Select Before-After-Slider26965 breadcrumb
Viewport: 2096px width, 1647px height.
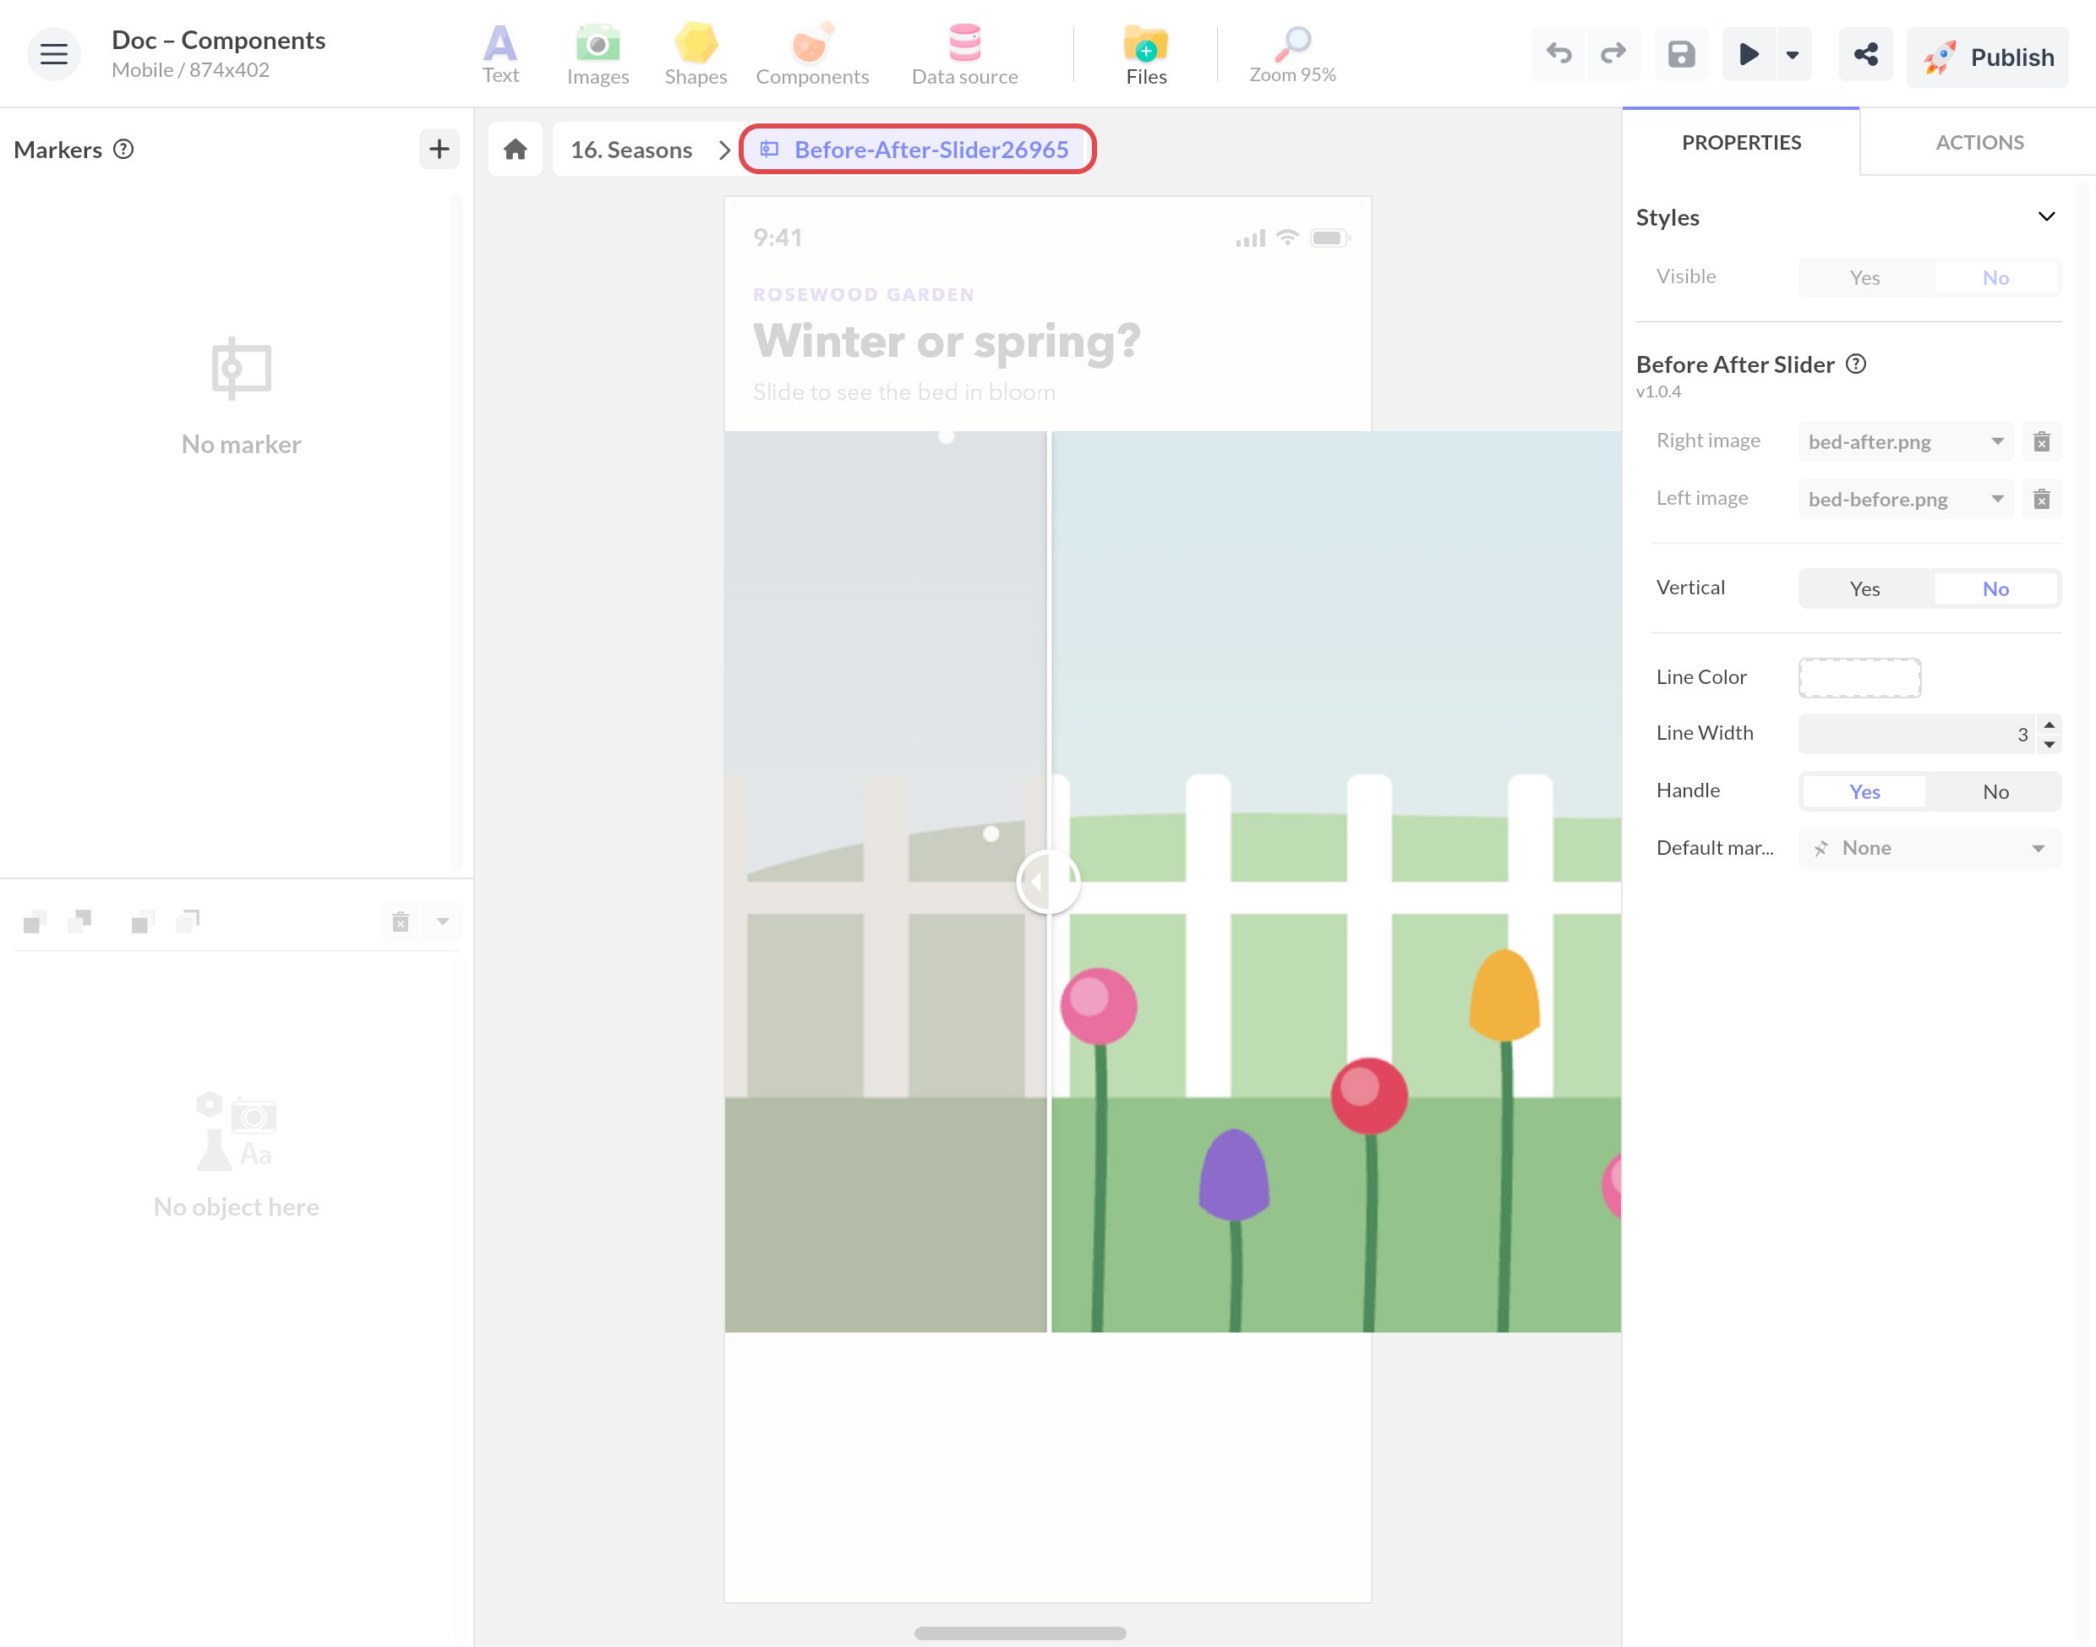coord(916,150)
